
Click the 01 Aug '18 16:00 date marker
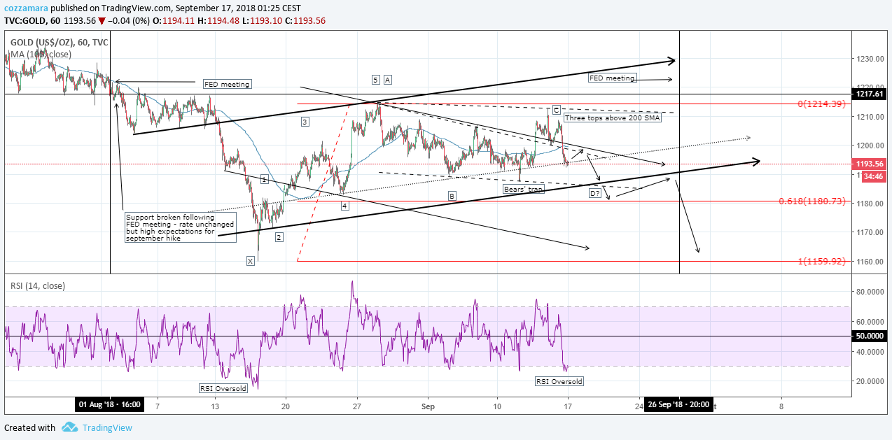pyautogui.click(x=110, y=404)
